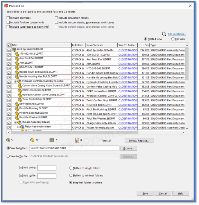Enable Include simulation results checkbox
199x205 pixels.
pyautogui.click(x=56, y=18)
